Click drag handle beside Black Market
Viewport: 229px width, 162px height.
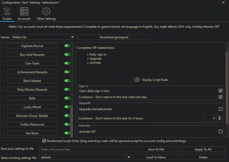point(3,81)
